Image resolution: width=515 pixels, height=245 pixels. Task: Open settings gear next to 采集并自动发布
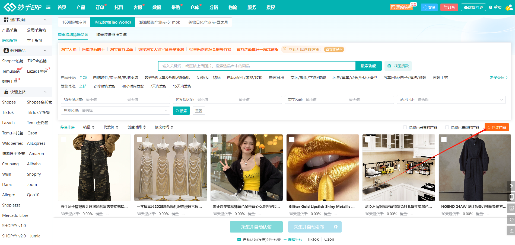[x=336, y=227]
